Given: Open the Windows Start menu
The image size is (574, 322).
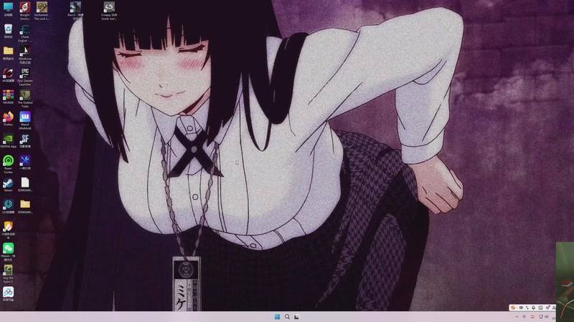Looking at the screenshot, I should coord(277,316).
